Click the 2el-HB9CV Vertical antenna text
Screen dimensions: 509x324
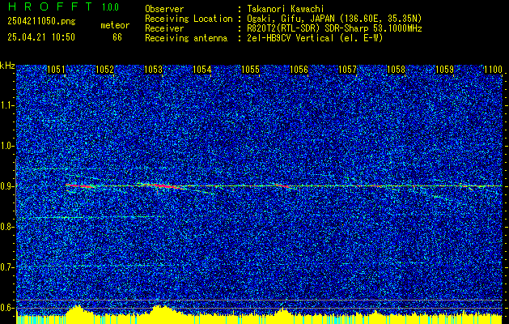tap(315, 38)
